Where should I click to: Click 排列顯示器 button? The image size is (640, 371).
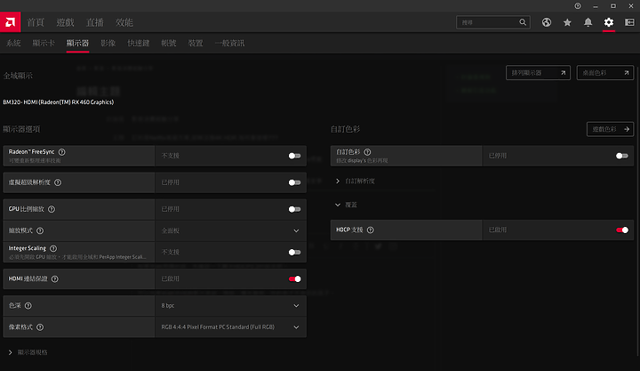pos(538,73)
